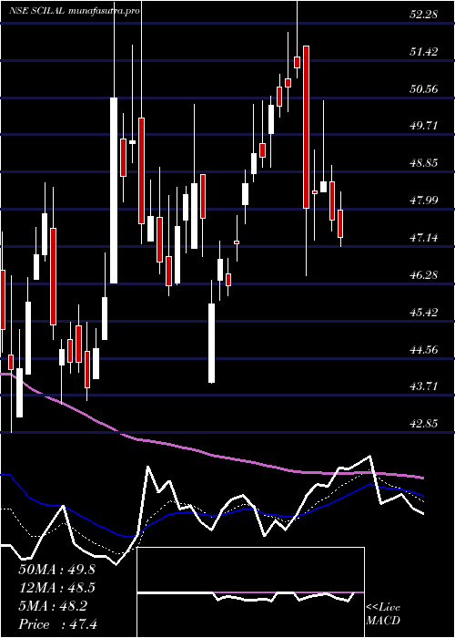This screenshot has width=455, height=638.
Task: Click the <<Live MACD label
Action: [383, 614]
